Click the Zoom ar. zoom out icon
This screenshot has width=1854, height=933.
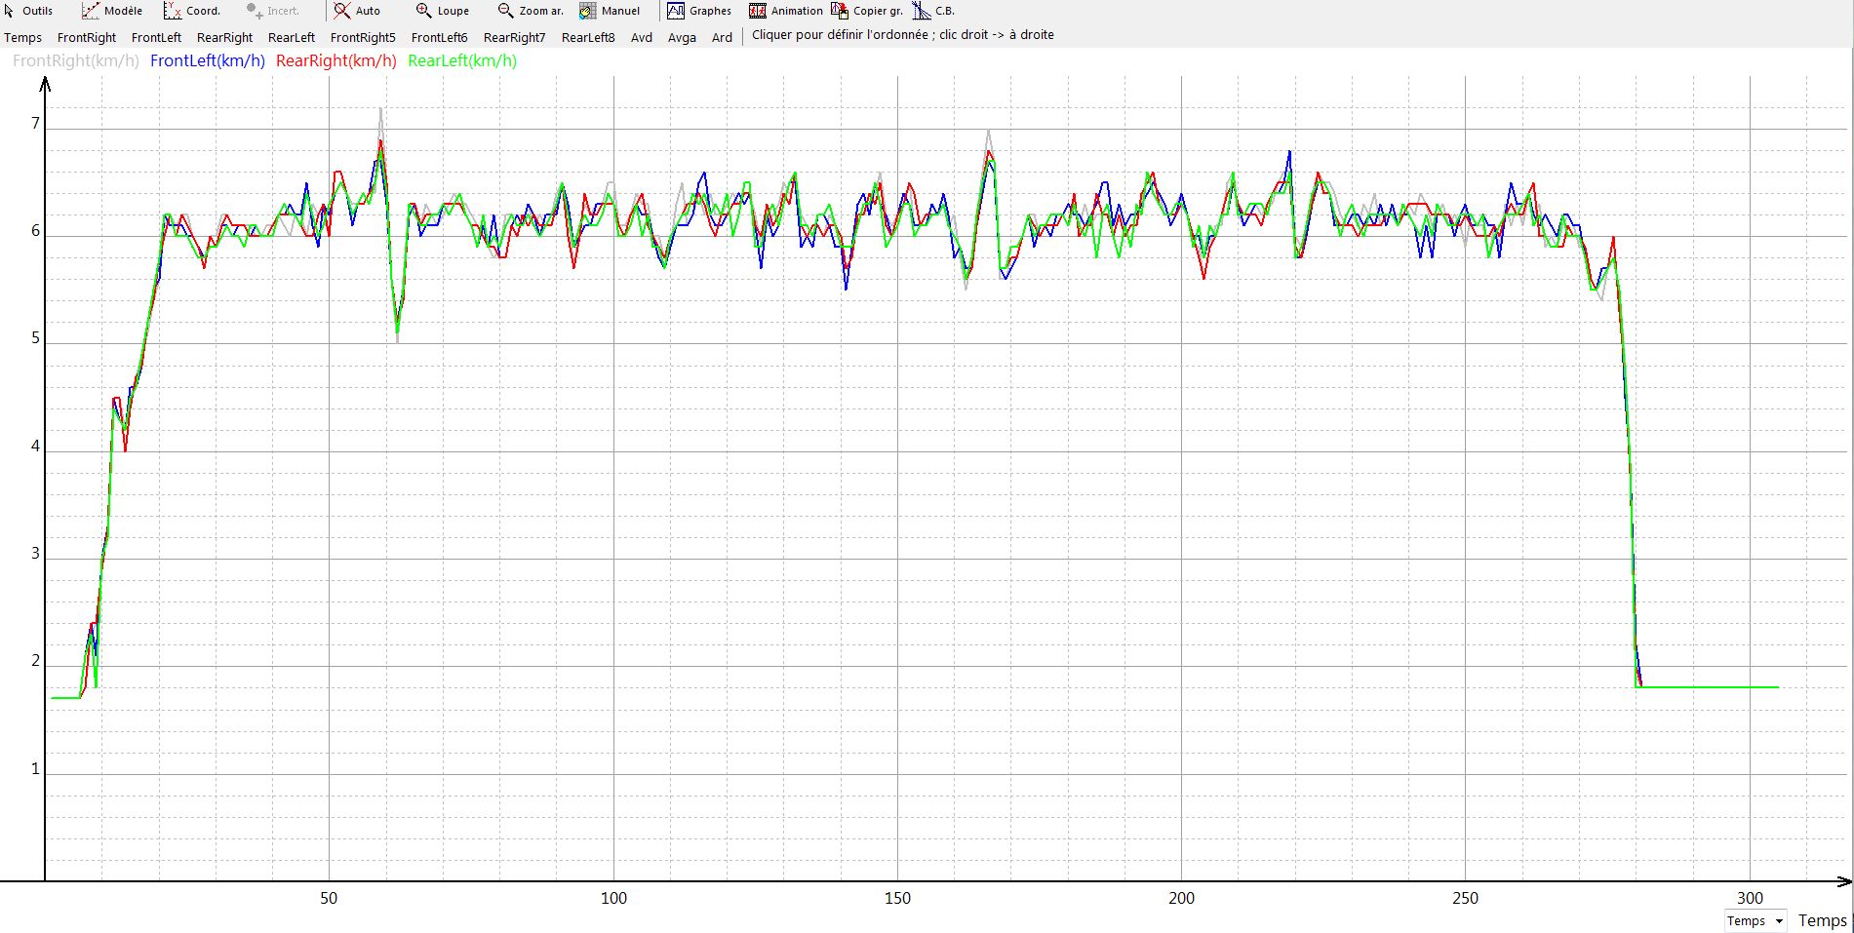pyautogui.click(x=505, y=11)
